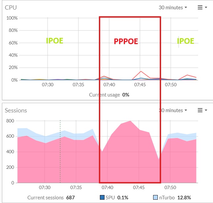Click the red CPU spike near 07:45

coord(141,71)
